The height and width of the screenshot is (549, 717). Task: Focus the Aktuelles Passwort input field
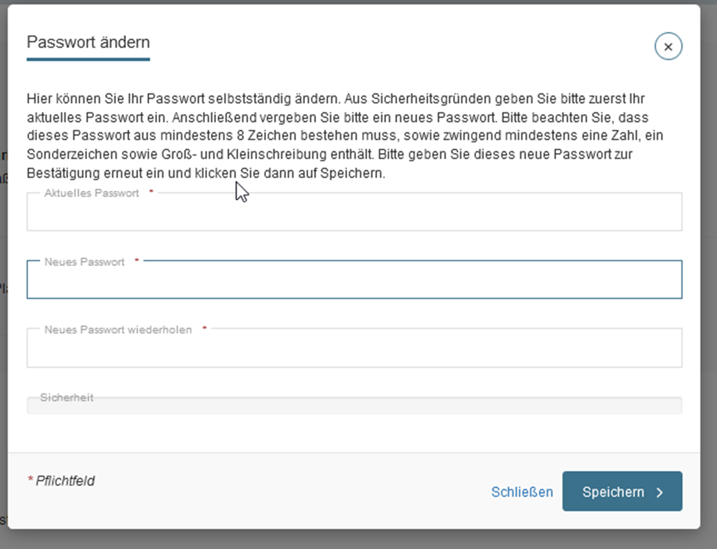pyautogui.click(x=354, y=212)
